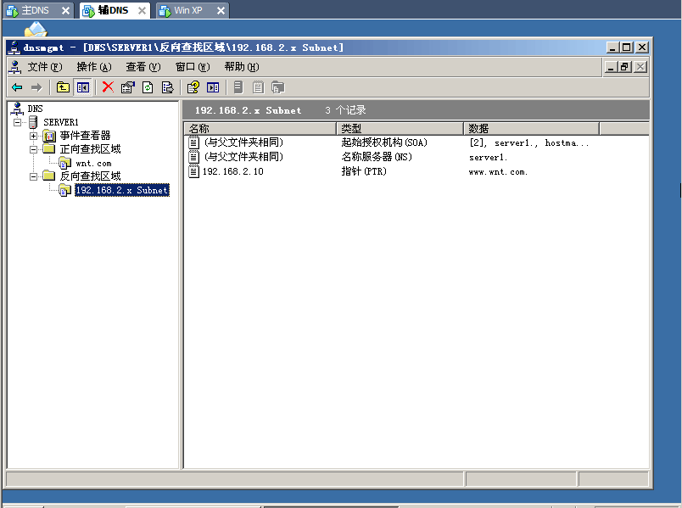Collapse the 反向查找区域 tree node

(x=34, y=176)
